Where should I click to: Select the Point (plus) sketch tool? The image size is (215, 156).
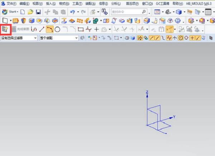tap(97, 29)
